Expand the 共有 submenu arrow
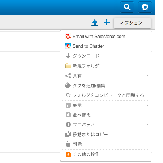Screen dimensions: 163x163 [x=147, y=76]
